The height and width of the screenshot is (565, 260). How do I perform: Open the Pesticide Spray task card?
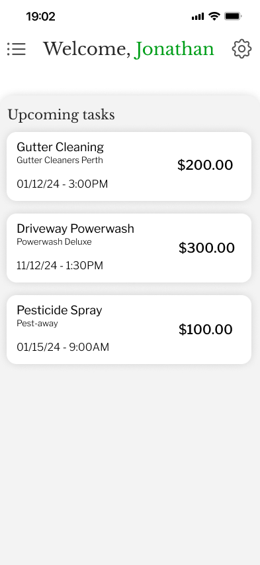129,330
